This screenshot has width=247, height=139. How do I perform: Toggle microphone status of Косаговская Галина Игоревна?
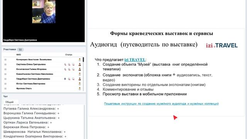65,69
